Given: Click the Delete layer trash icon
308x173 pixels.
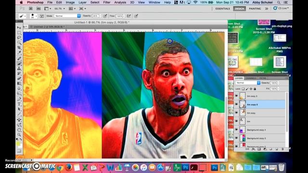Looking at the screenshot, I should [282, 149].
